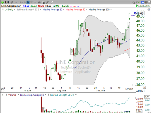Open the Exp Moving Average 50 dropdown
This screenshot has width=151, height=113.
point(46,95)
